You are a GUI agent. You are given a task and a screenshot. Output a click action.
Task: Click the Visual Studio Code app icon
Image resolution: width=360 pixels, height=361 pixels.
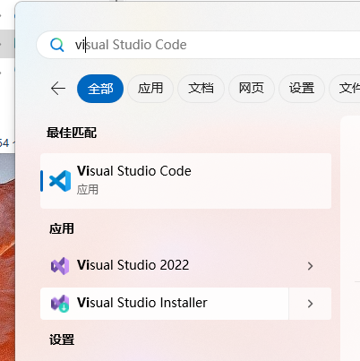60,181
